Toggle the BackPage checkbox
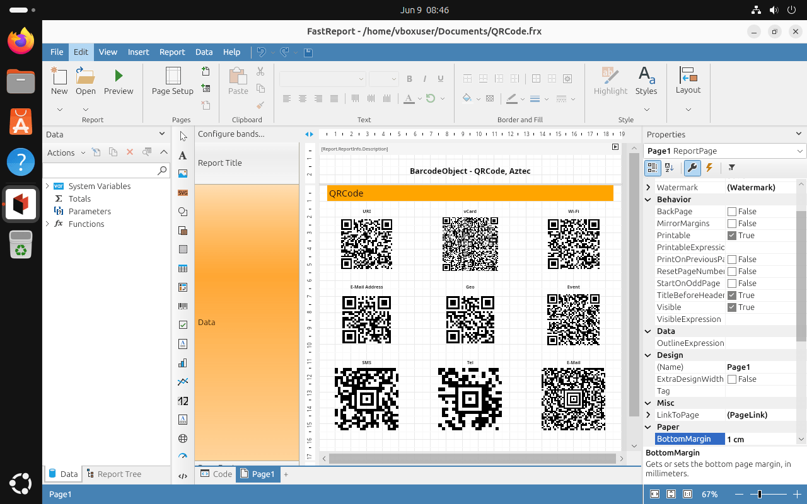 (732, 212)
